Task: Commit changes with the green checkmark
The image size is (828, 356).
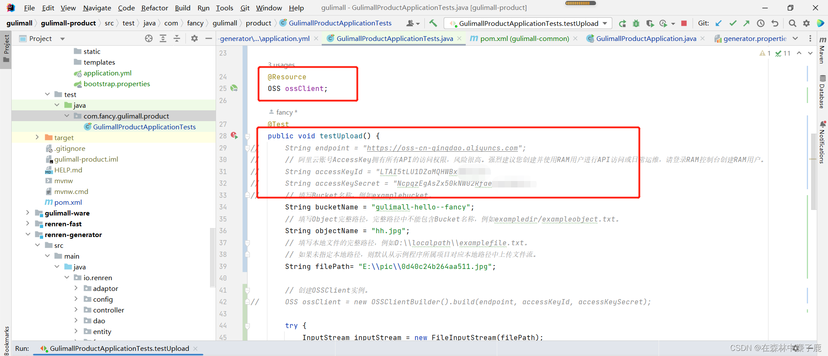Action: pos(733,23)
